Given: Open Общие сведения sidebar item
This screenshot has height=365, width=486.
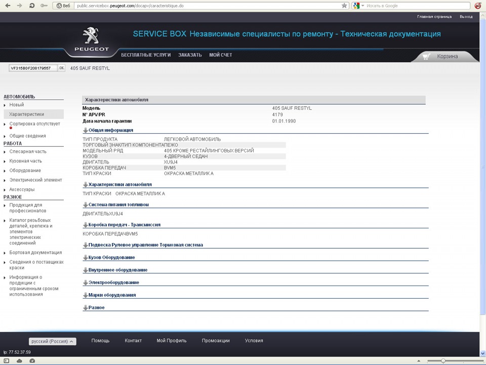Looking at the screenshot, I should pyautogui.click(x=27, y=136).
